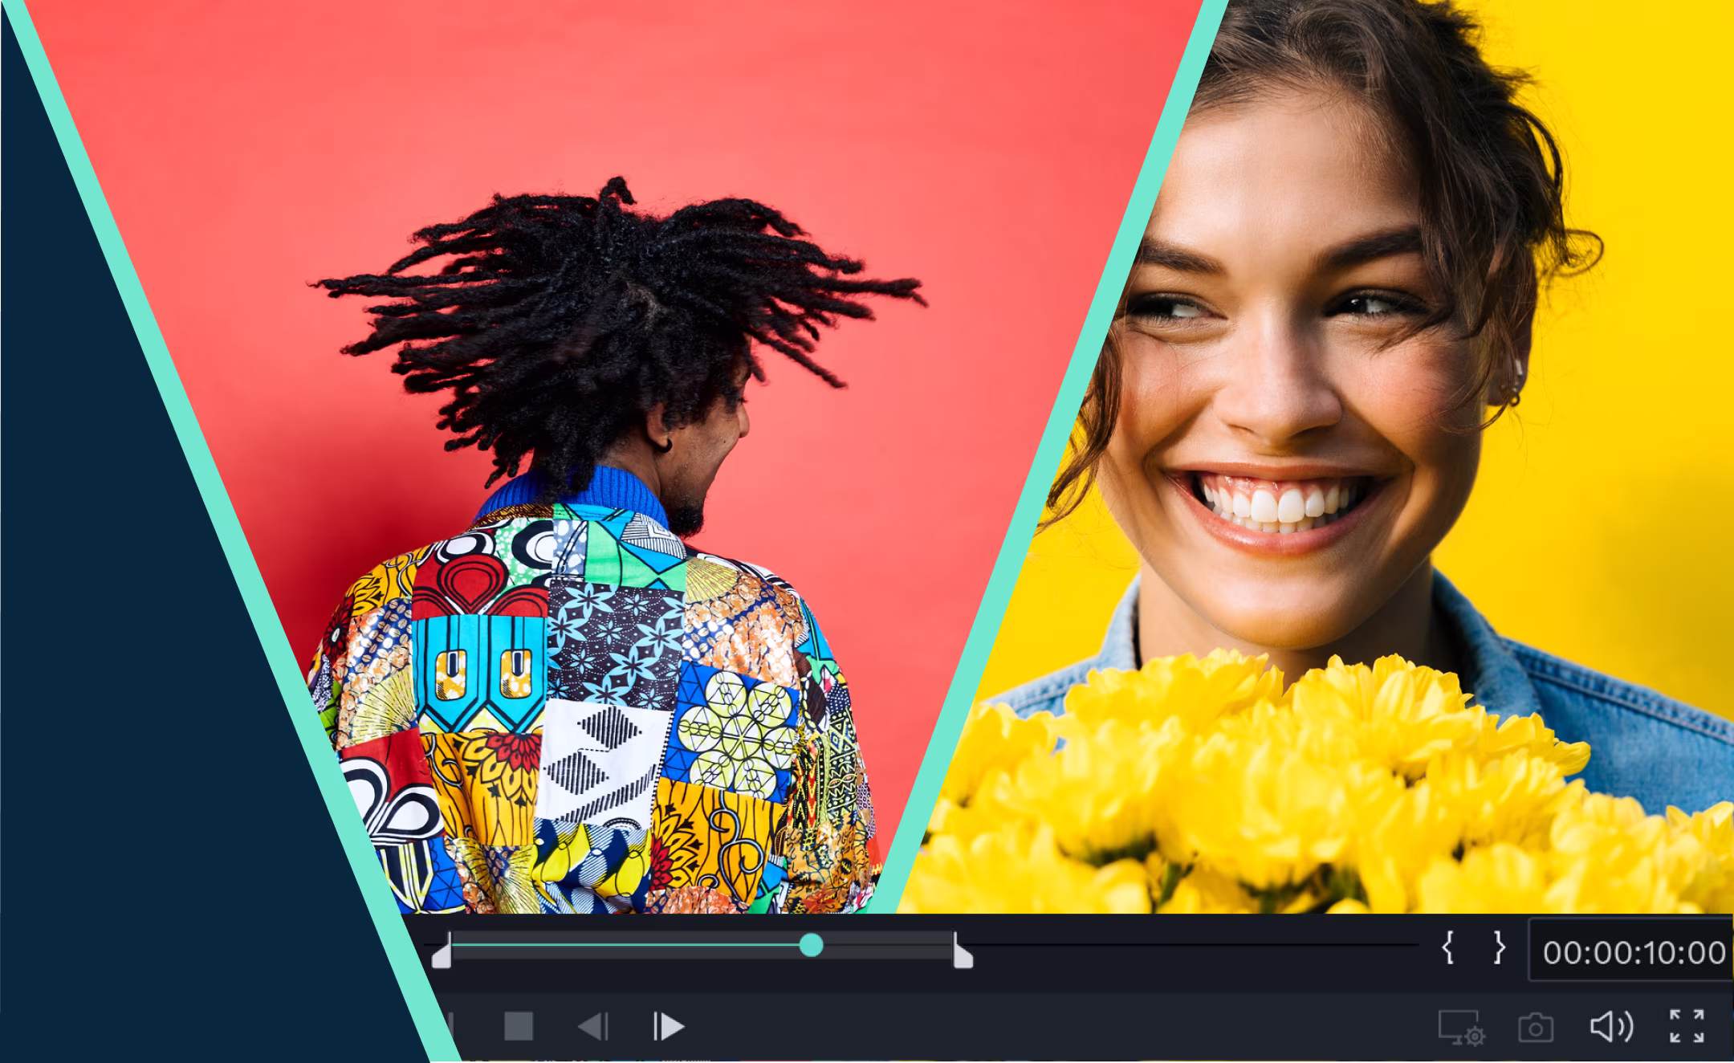Open preview display settings monitor icon
This screenshot has height=1063, width=1734.
pyautogui.click(x=1460, y=1028)
